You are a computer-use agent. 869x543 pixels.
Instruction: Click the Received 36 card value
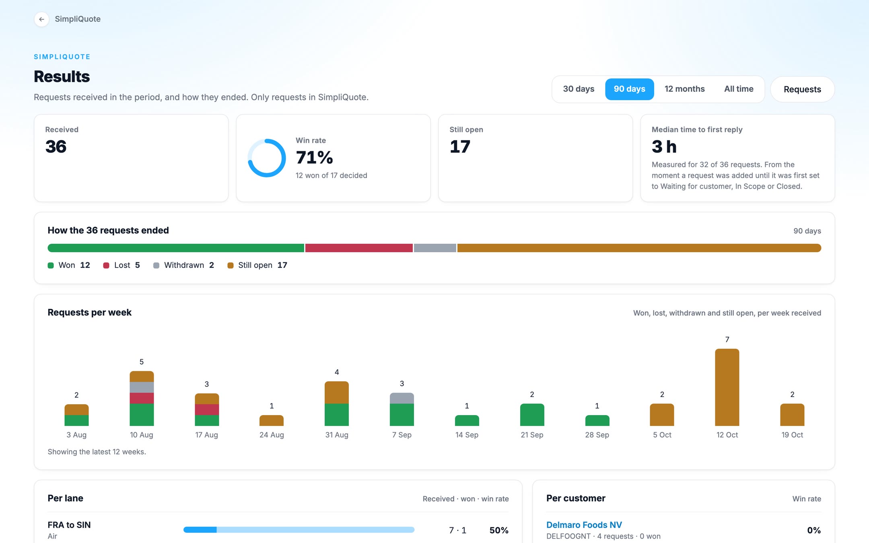(56, 146)
